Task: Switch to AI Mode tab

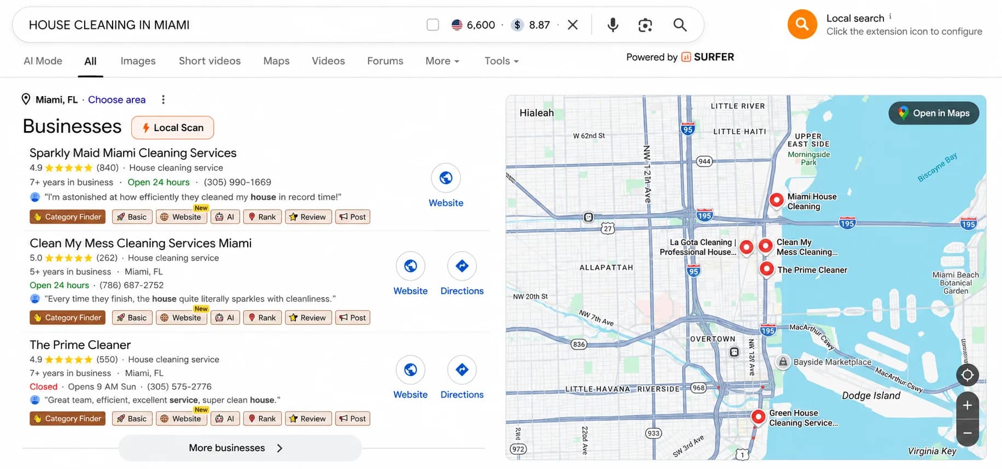Action: pos(43,61)
